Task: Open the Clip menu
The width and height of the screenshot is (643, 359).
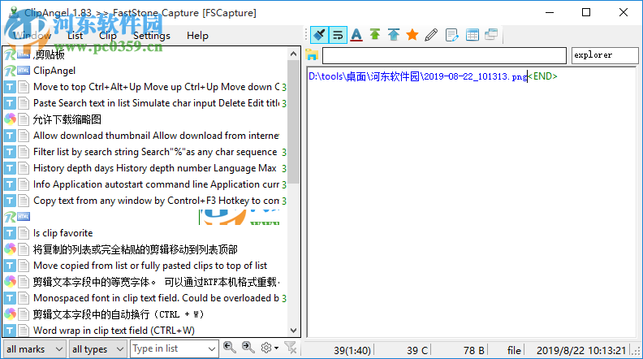Action: click(108, 36)
